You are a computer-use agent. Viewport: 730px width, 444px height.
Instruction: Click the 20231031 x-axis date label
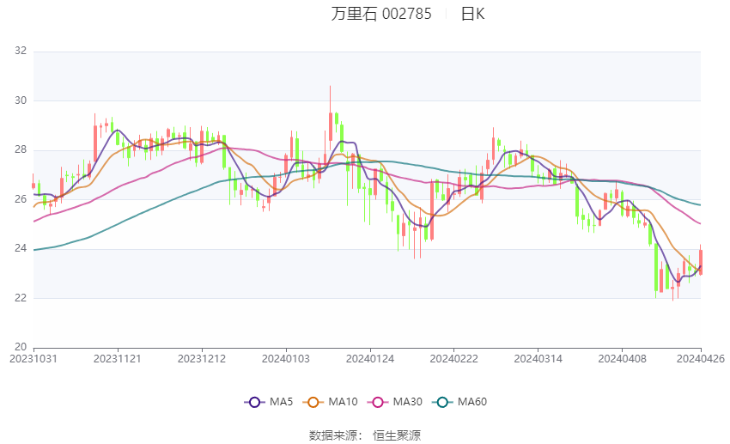click(33, 358)
